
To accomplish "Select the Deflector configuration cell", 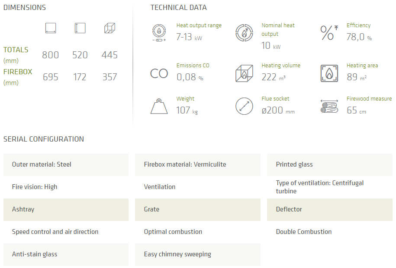I will [329, 209].
